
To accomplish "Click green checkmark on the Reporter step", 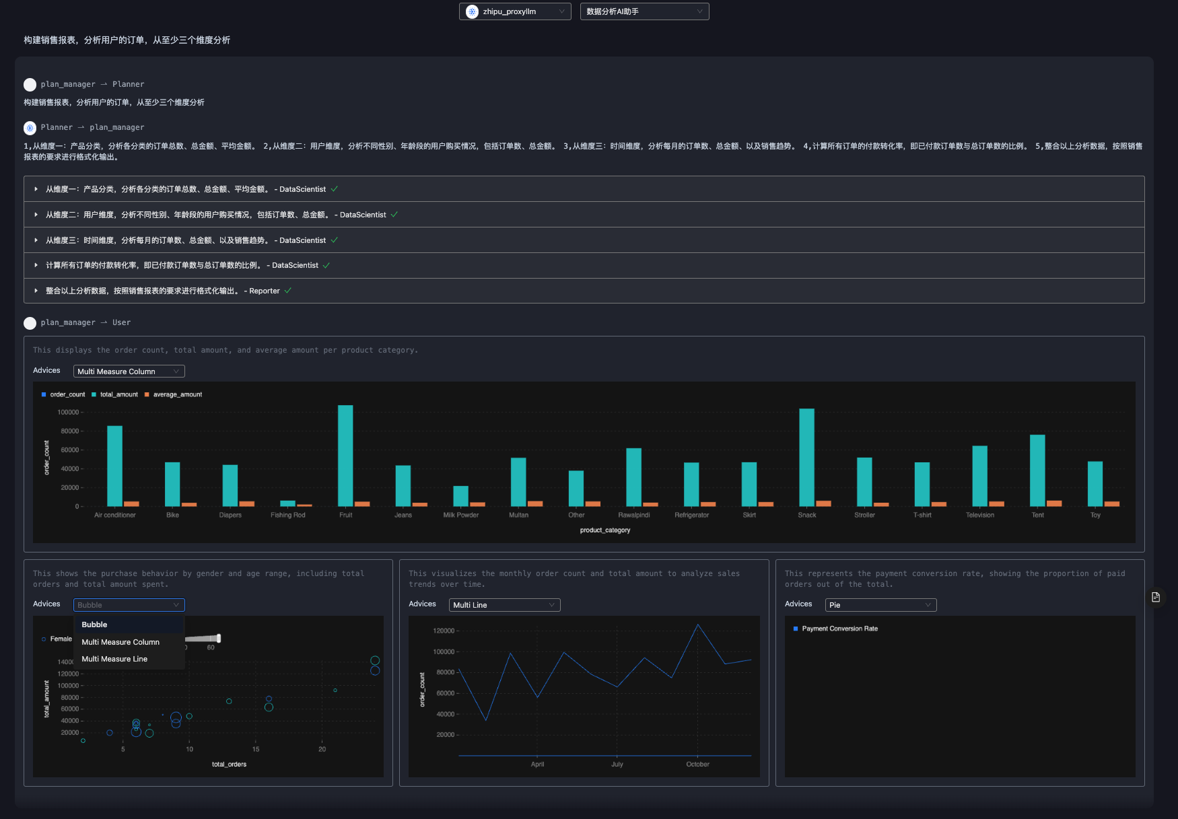I will (288, 291).
